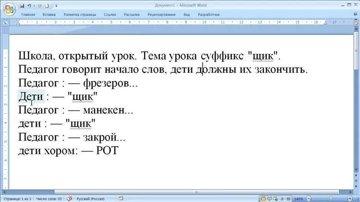
Task: Switch to Full Screen Reading view
Action: click(x=270, y=199)
